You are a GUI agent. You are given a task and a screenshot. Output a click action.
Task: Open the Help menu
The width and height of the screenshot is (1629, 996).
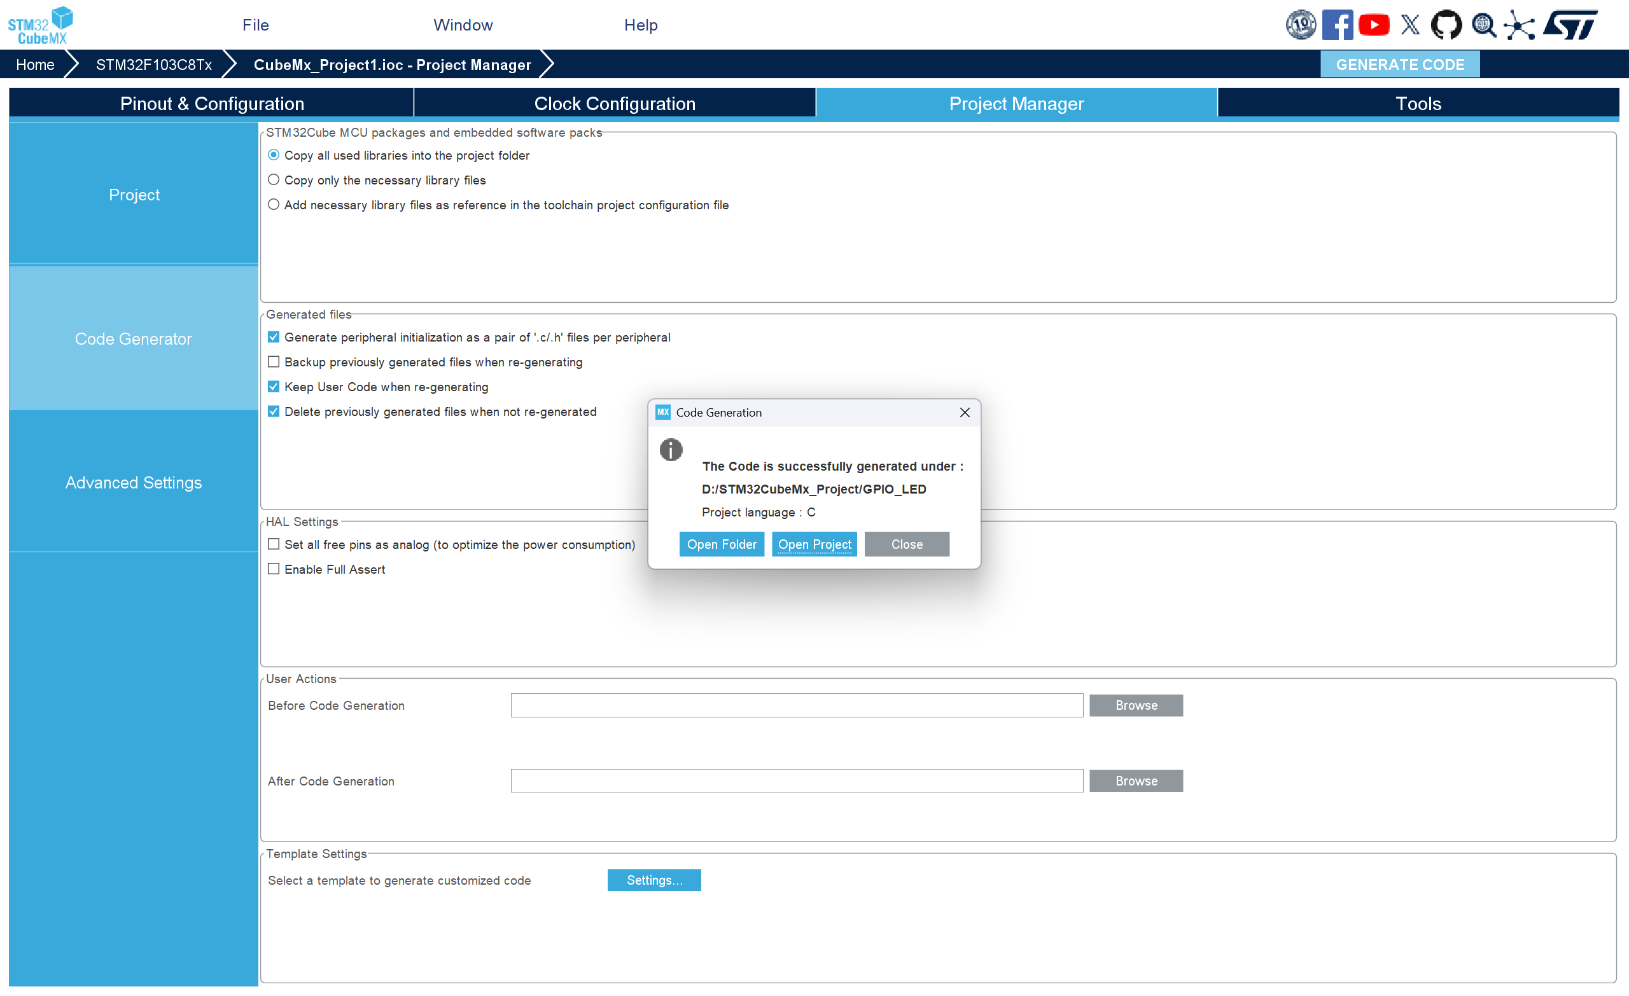641,25
